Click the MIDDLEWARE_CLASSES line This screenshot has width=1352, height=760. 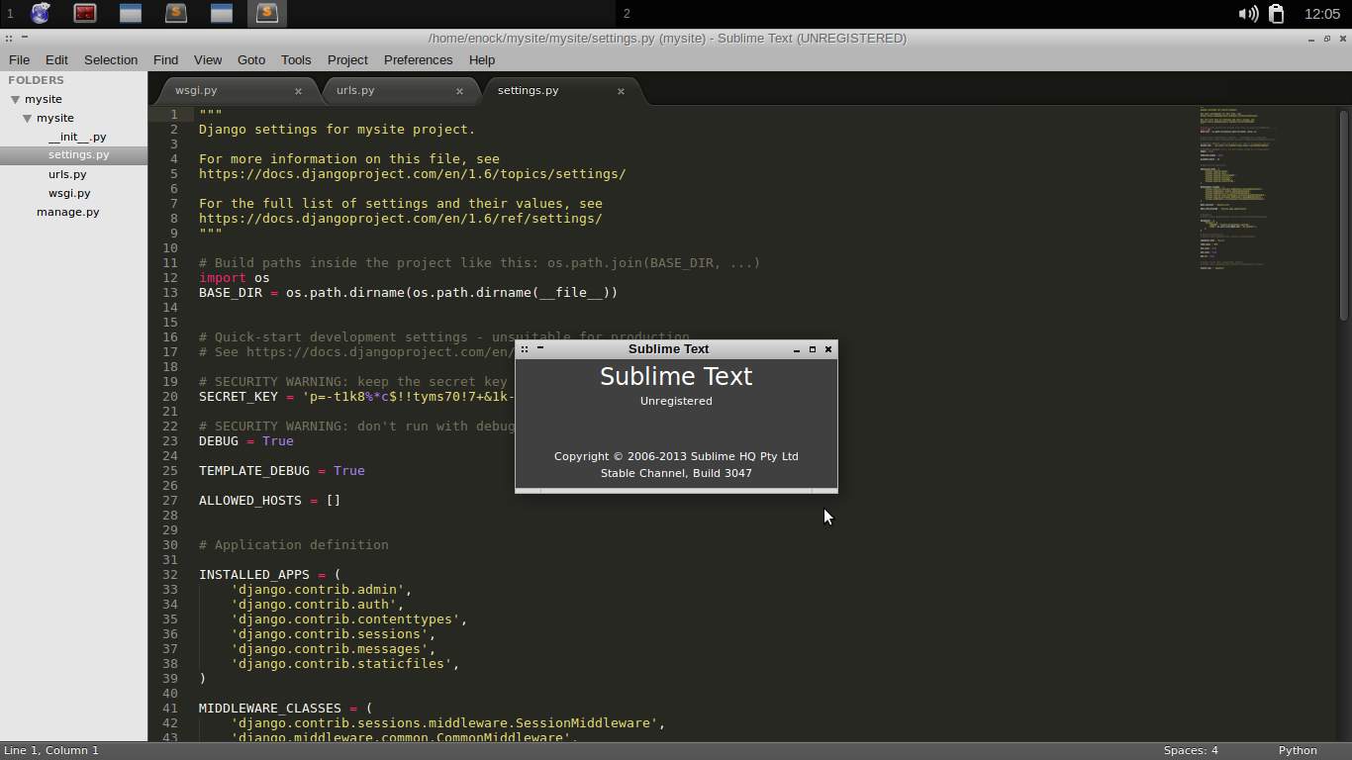tap(285, 709)
